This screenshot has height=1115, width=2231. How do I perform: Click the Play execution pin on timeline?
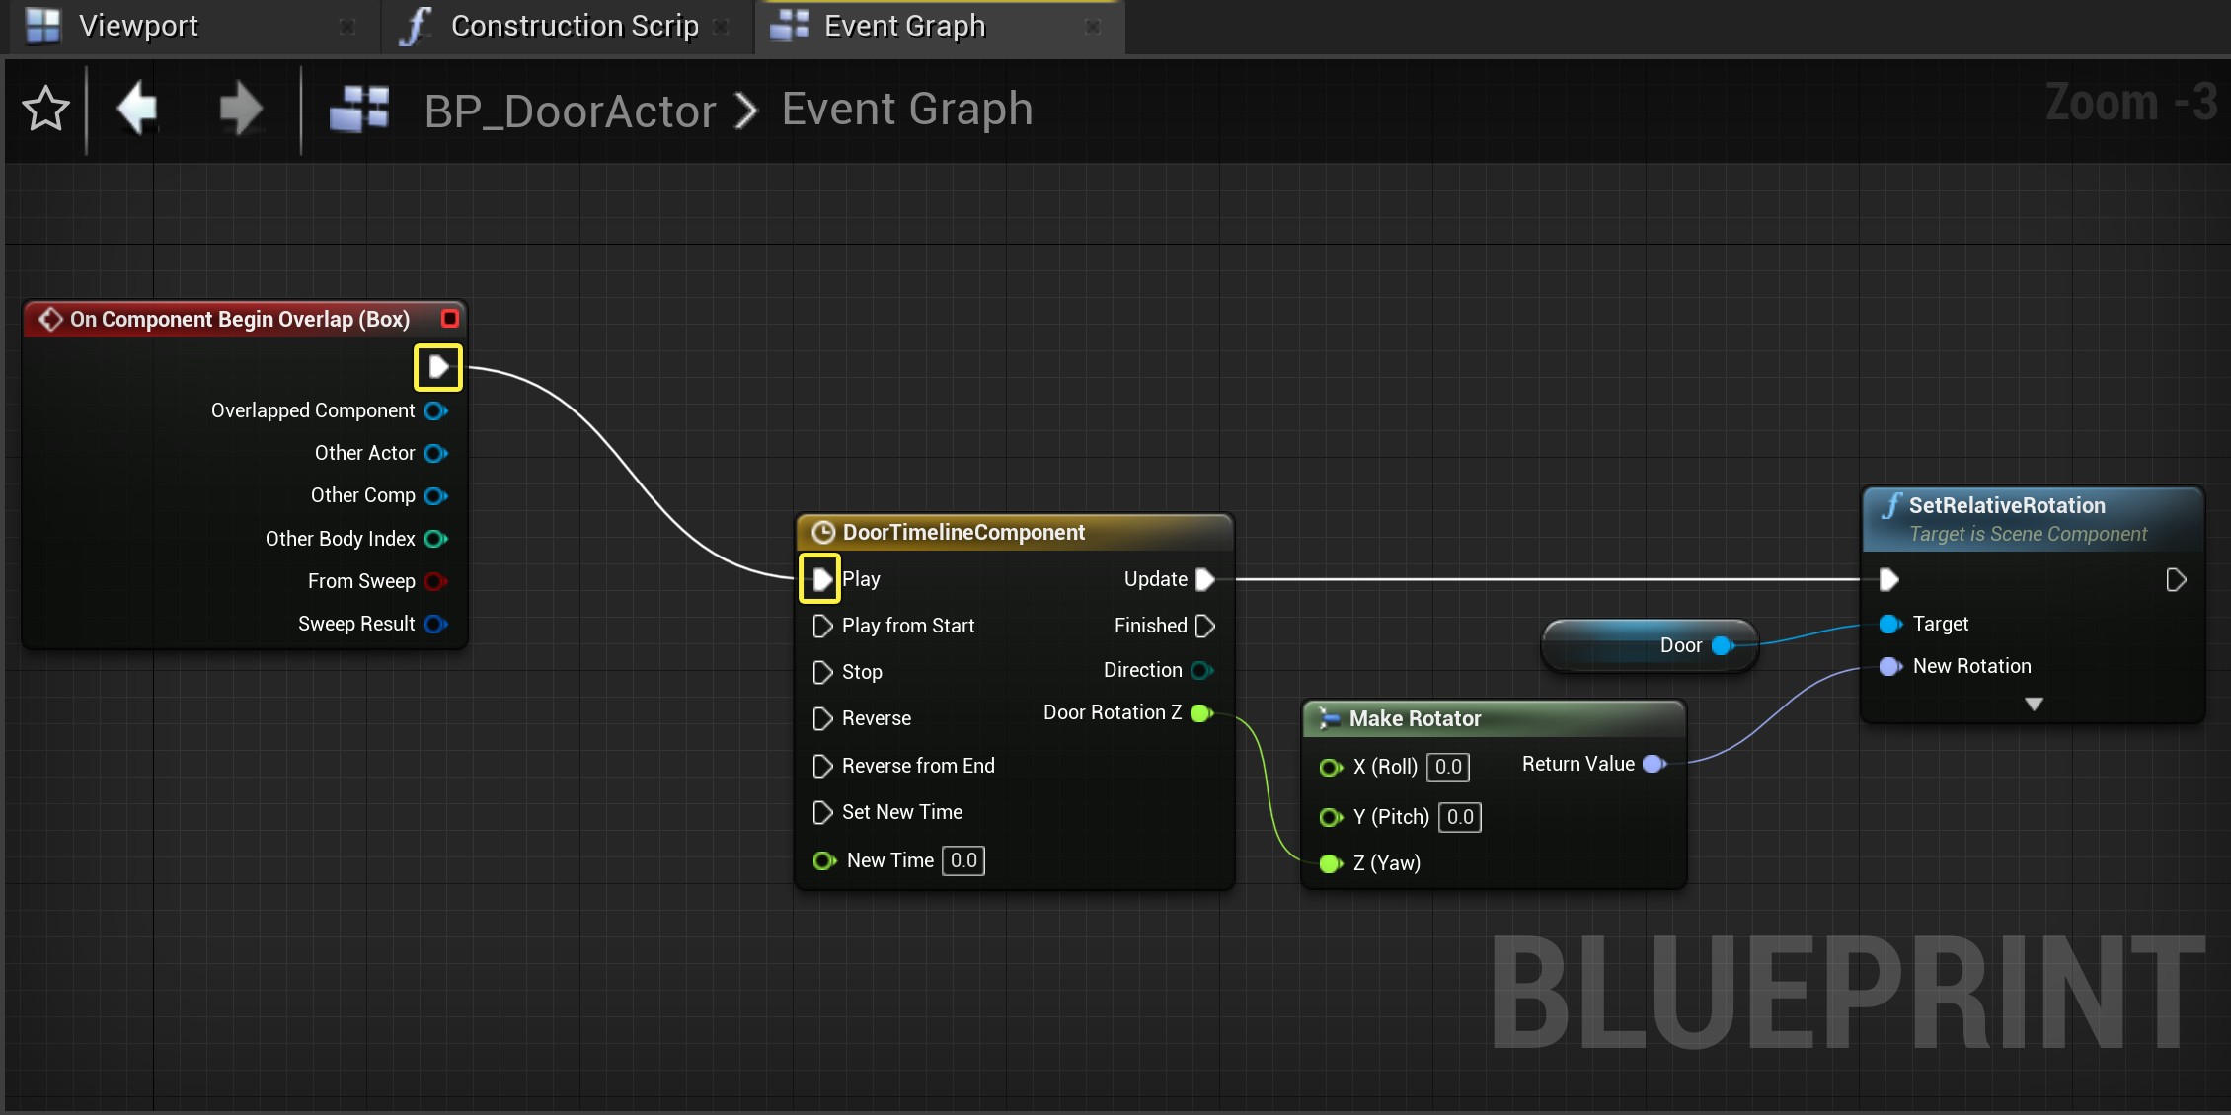821,579
